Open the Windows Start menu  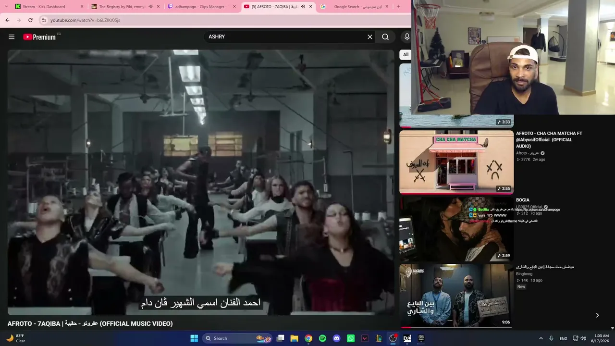[x=194, y=338]
